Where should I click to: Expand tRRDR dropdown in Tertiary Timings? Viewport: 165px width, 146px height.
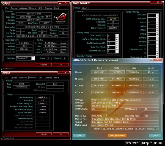coord(157,27)
